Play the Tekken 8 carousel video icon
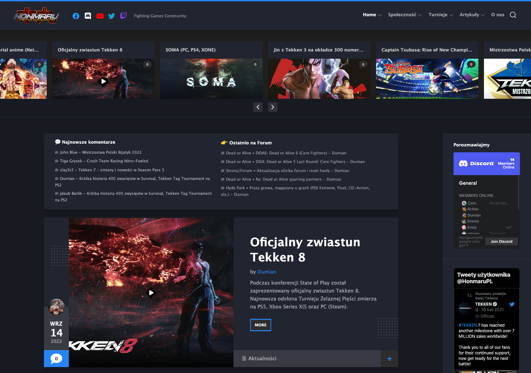Image resolution: width=531 pixels, height=373 pixels. (103, 82)
